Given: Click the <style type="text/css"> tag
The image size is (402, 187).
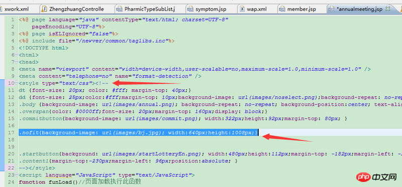Looking at the screenshot, I should point(57,83).
